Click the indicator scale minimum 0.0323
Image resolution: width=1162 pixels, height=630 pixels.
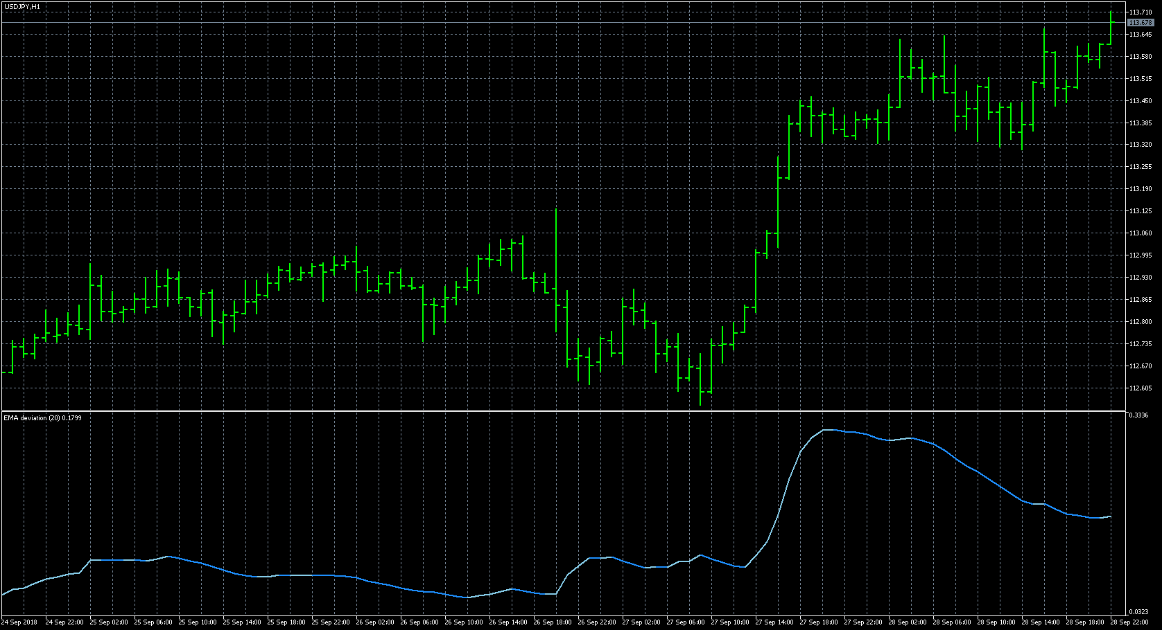pyautogui.click(x=1138, y=612)
